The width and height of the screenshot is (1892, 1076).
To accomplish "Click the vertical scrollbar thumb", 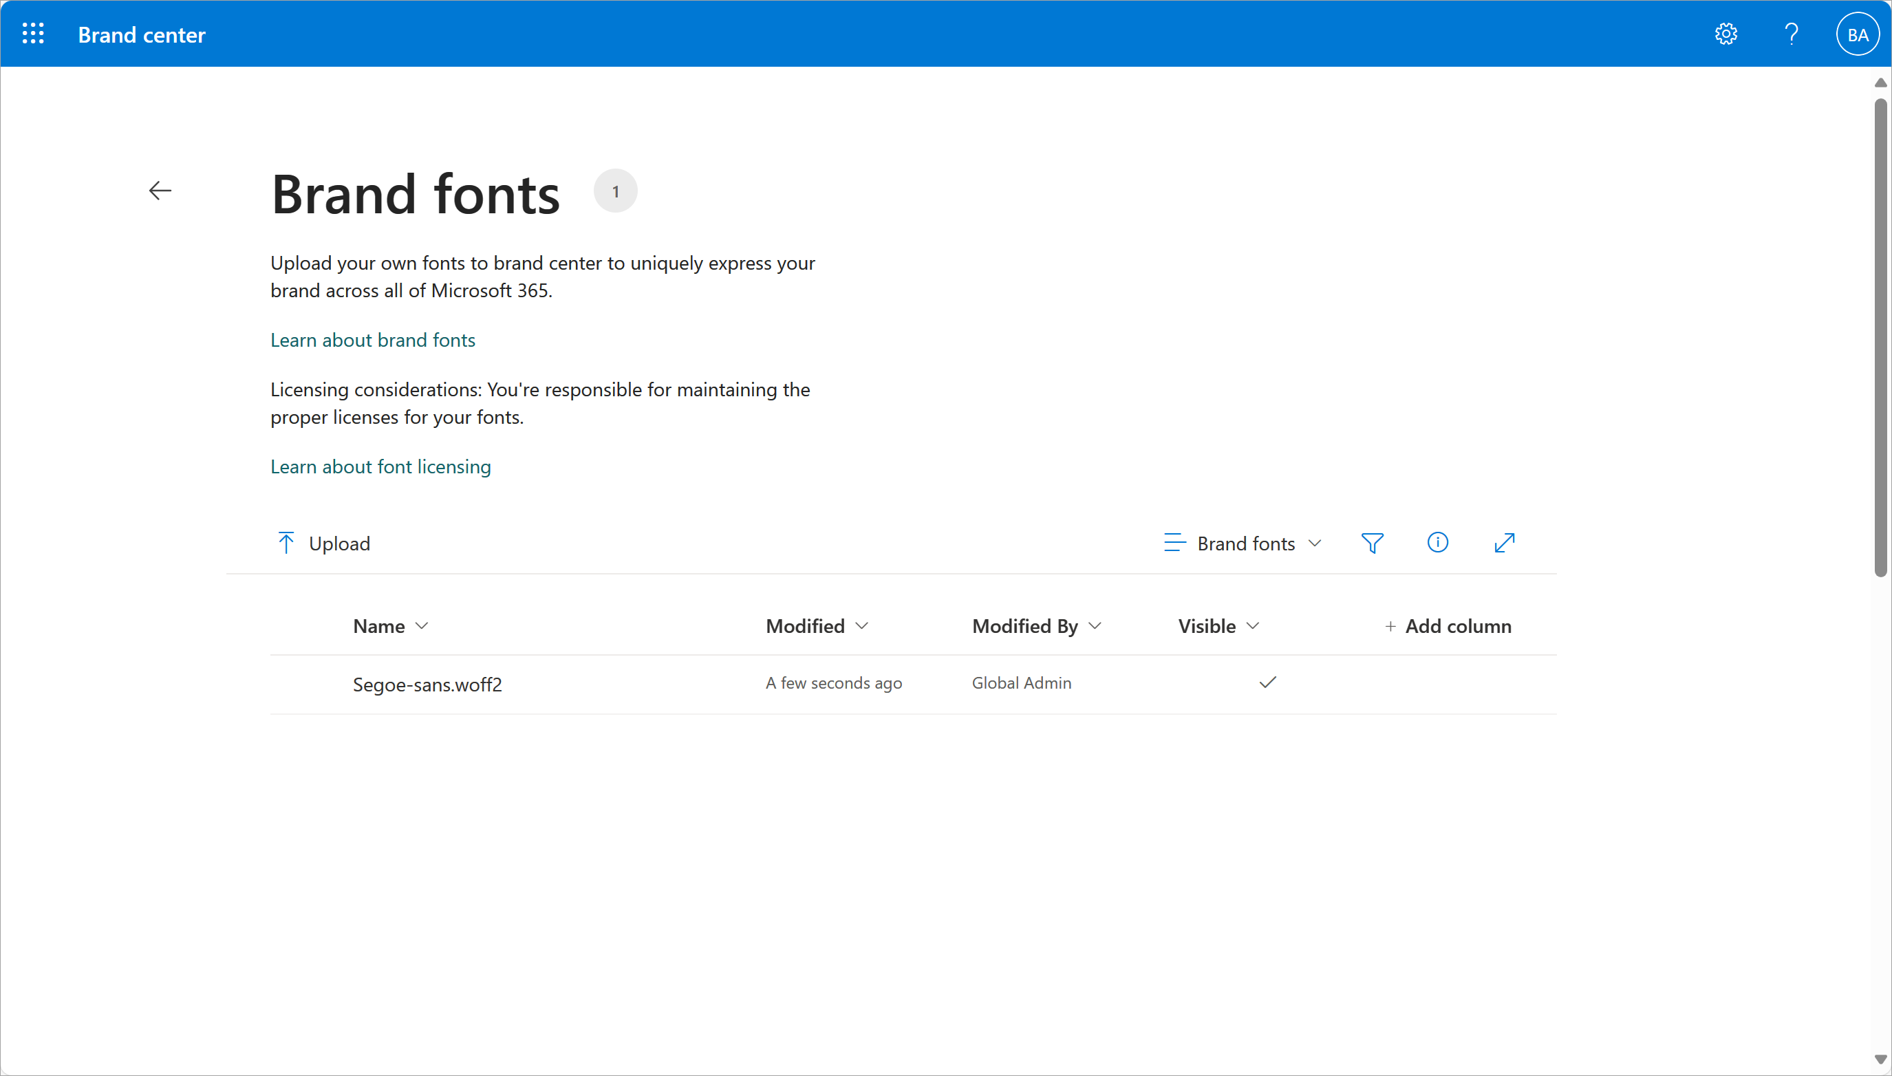I will (x=1880, y=336).
